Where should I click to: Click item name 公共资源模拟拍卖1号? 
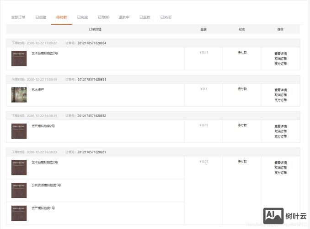(46, 185)
